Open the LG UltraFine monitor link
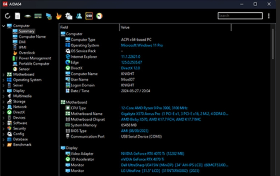The image size is (280, 176). [x=160, y=171]
